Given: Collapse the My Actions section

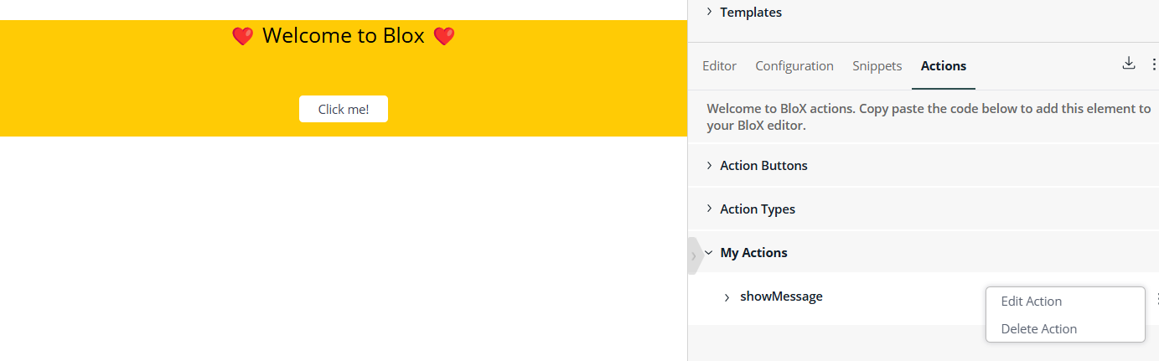Looking at the screenshot, I should 924,253.
